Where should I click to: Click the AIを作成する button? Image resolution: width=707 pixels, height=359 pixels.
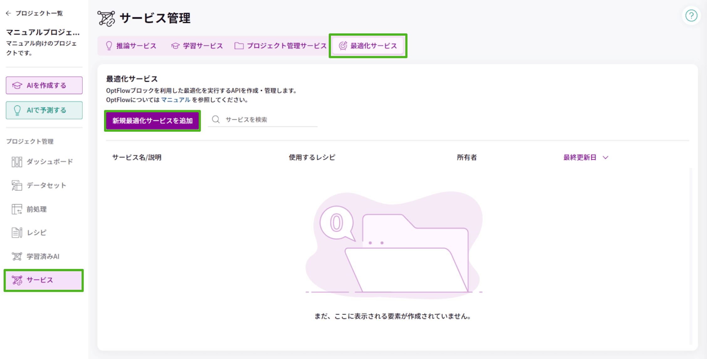44,85
